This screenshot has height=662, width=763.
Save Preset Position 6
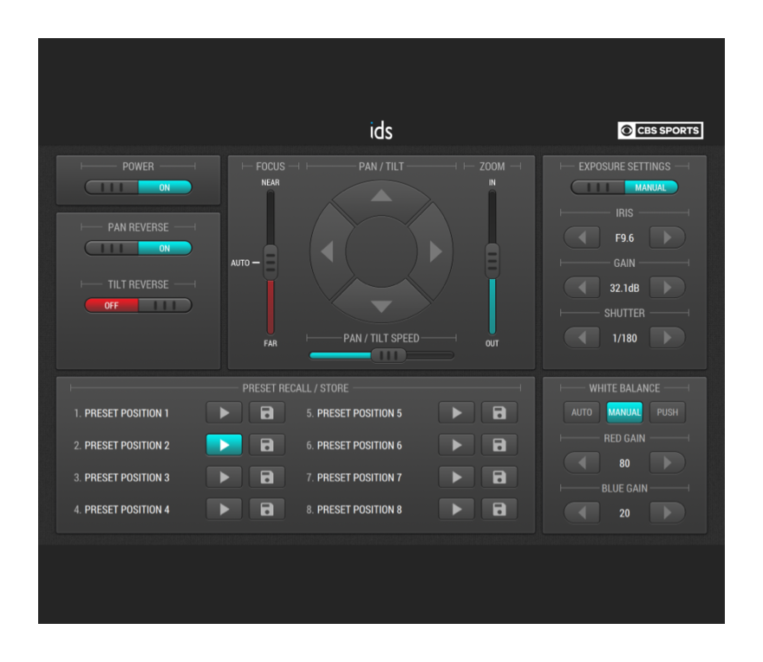[499, 445]
